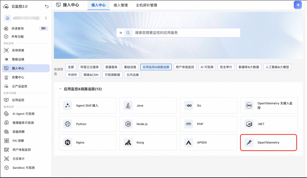Filter by 阿里云云服务
The width and height of the screenshot is (307, 178).
pyautogui.click(x=90, y=67)
